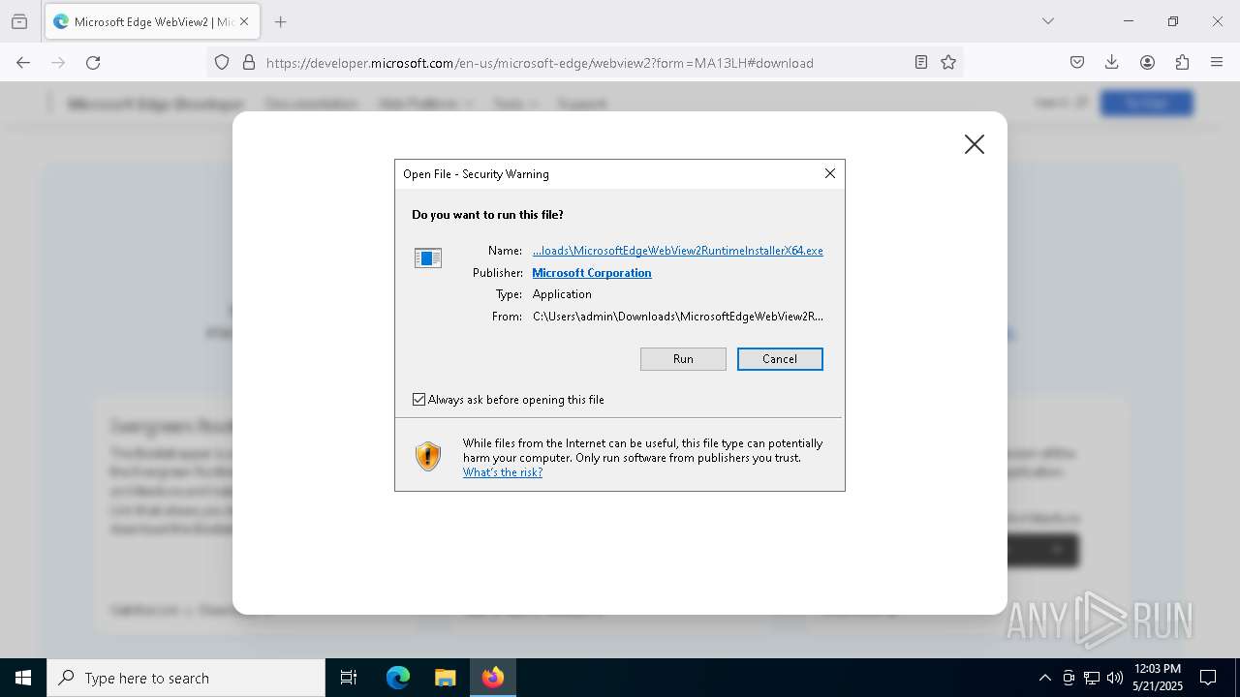Click the Firefox taskbar icon

click(x=492, y=678)
